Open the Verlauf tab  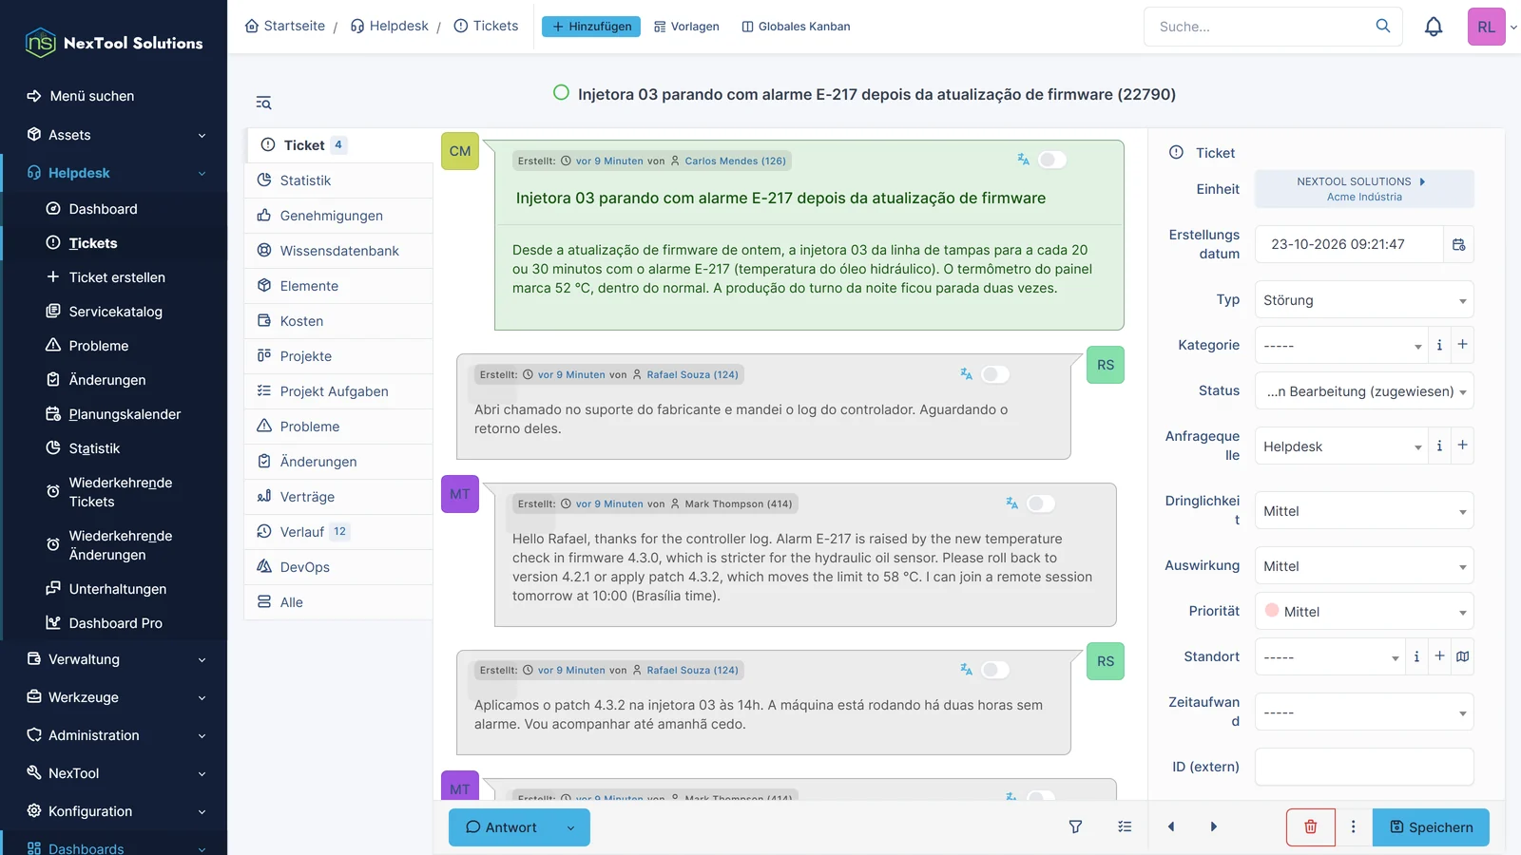pyautogui.click(x=338, y=532)
